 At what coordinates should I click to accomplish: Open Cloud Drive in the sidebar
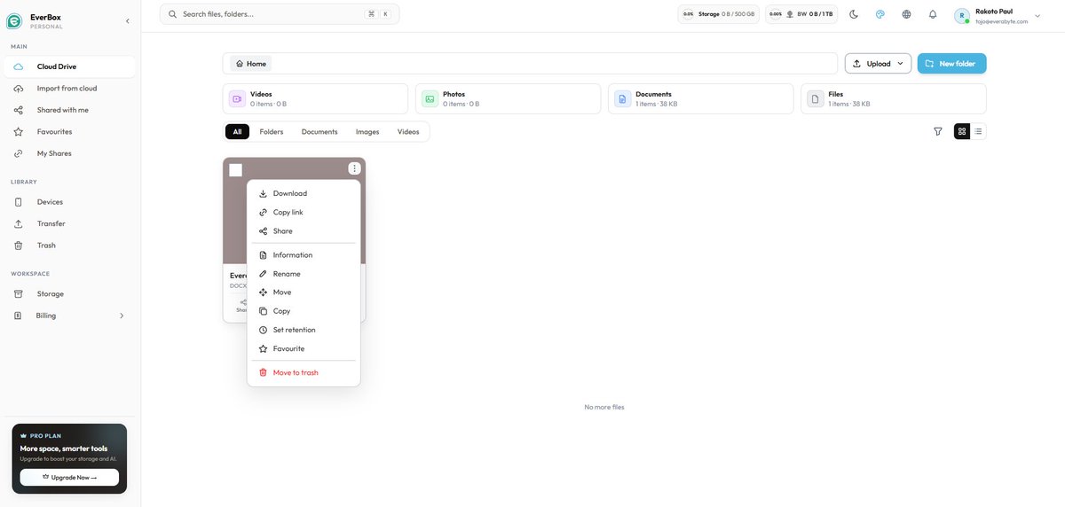click(69, 66)
